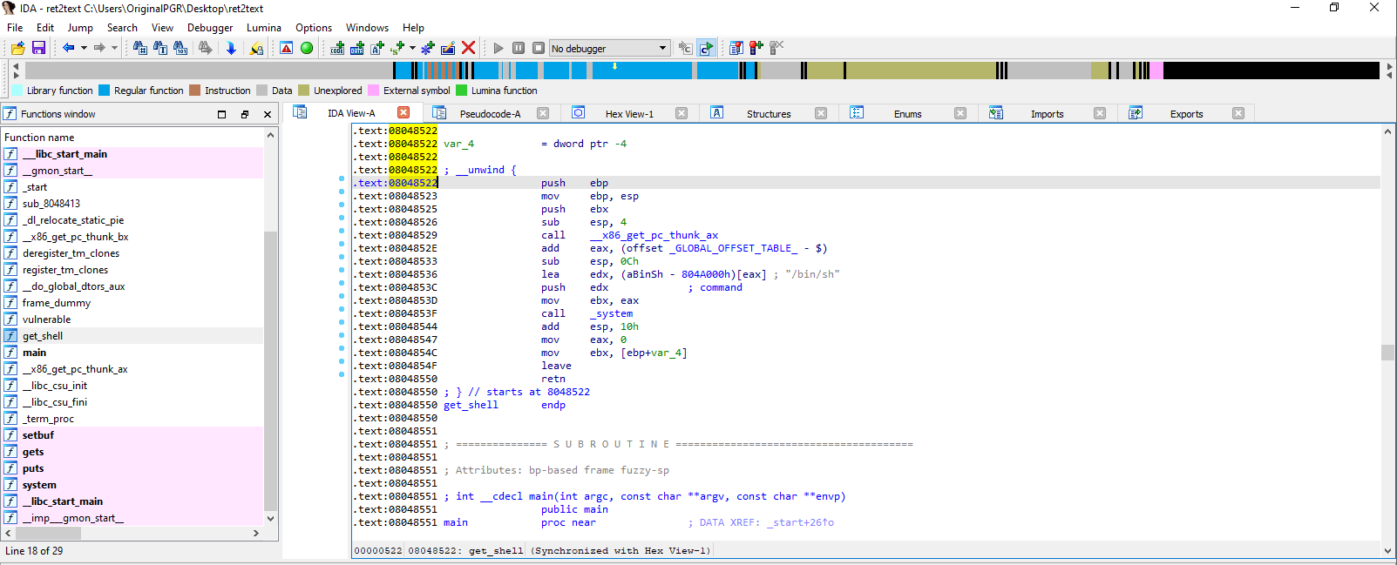This screenshot has height=565, width=1397.
Task: Select 'sub_8048413' in the Functions list
Action: (132, 204)
